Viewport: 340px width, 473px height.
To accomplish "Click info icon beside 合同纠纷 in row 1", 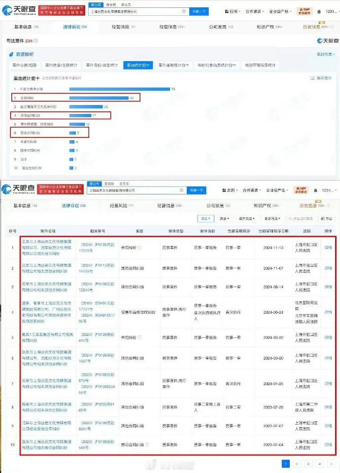I will [139, 248].
